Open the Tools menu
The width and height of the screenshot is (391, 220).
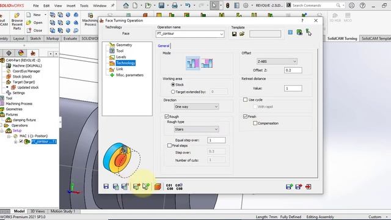[84, 5]
